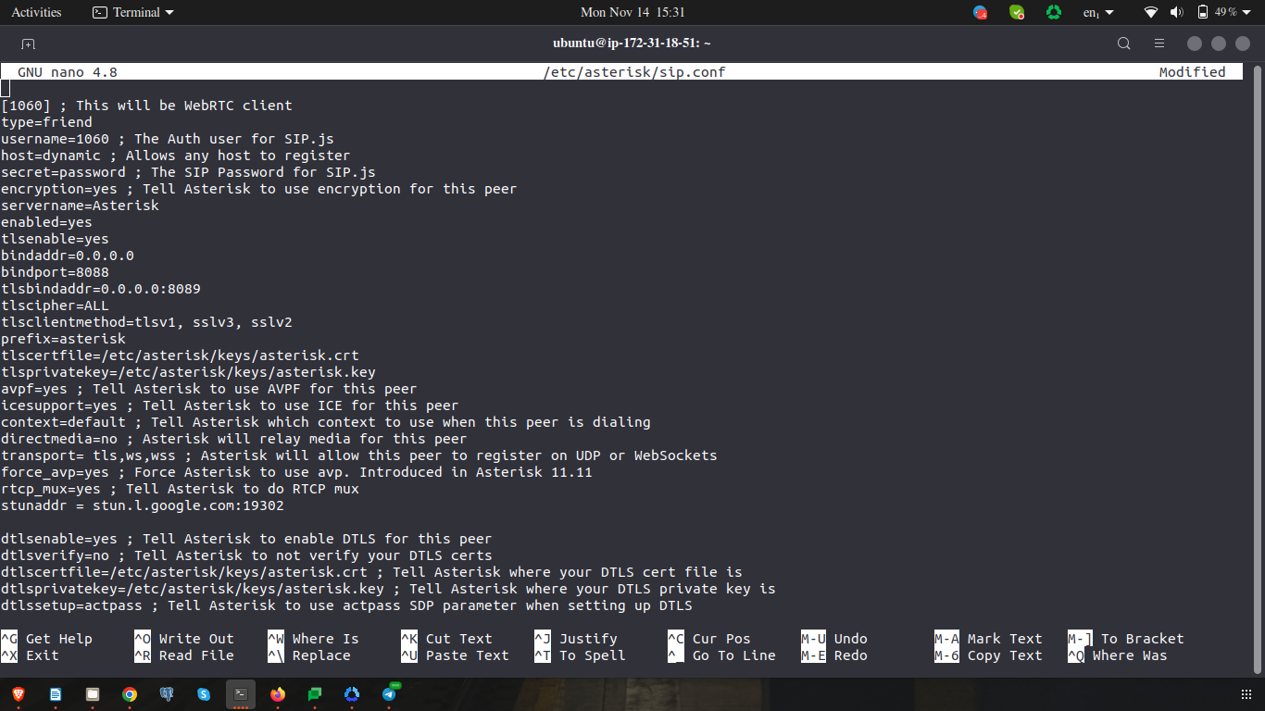Screen dimensions: 1265x711
Task: Click ^K Cut Text shortcut
Action: click(x=446, y=639)
